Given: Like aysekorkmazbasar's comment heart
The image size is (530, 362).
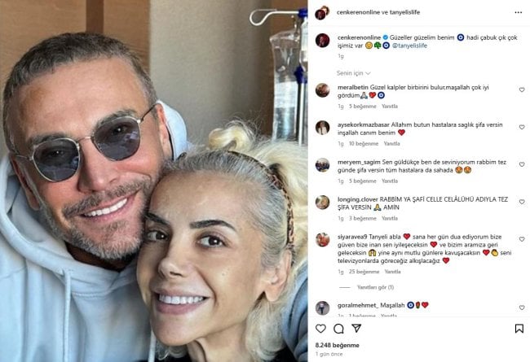Looking at the screenshot, I should tap(522, 127).
